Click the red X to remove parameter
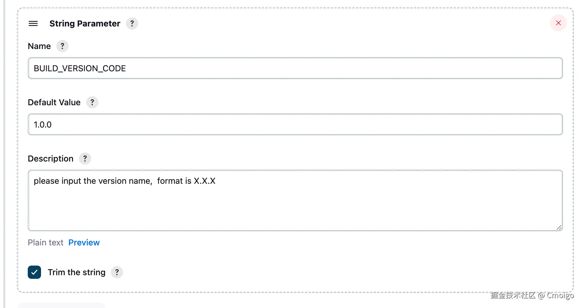 [x=558, y=23]
